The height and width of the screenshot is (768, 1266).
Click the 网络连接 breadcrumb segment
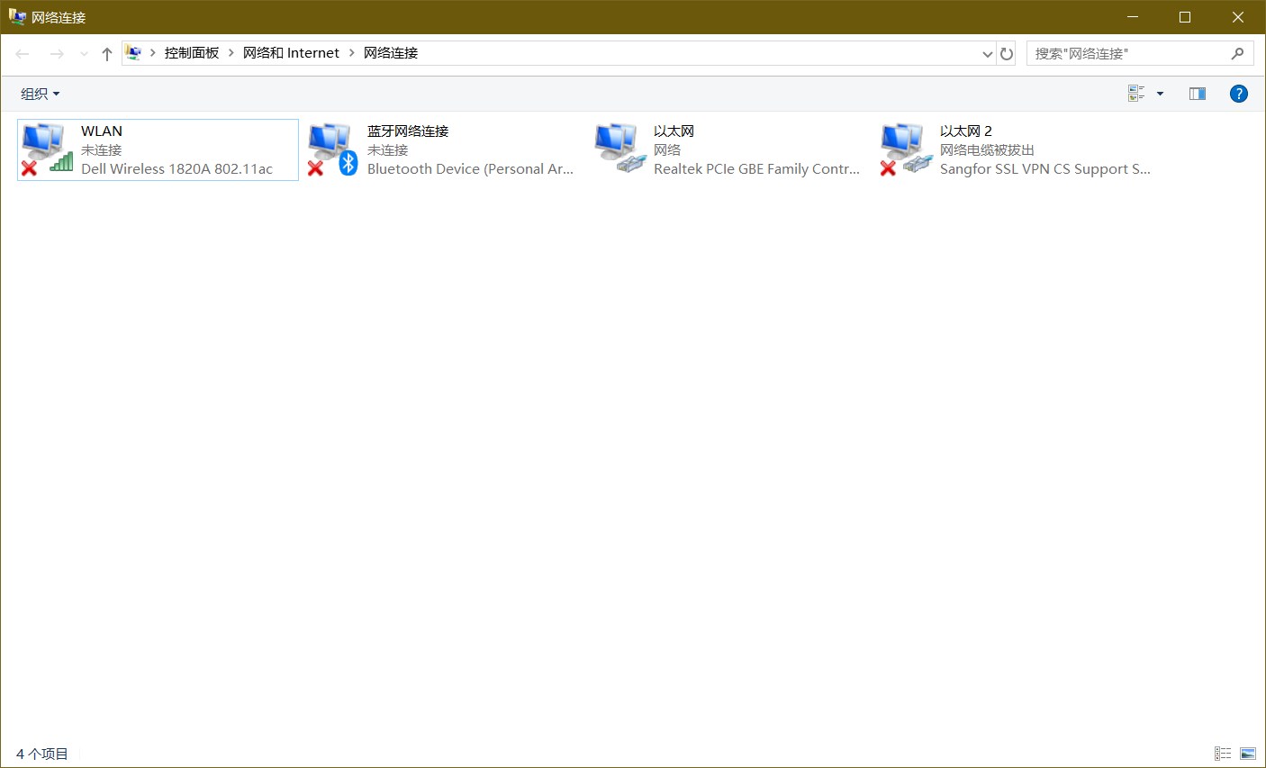(391, 53)
